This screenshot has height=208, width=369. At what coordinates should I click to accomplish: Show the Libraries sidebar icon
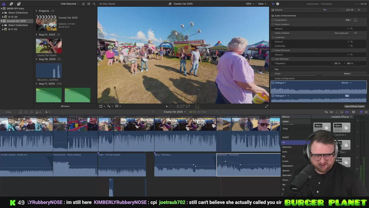point(4,4)
